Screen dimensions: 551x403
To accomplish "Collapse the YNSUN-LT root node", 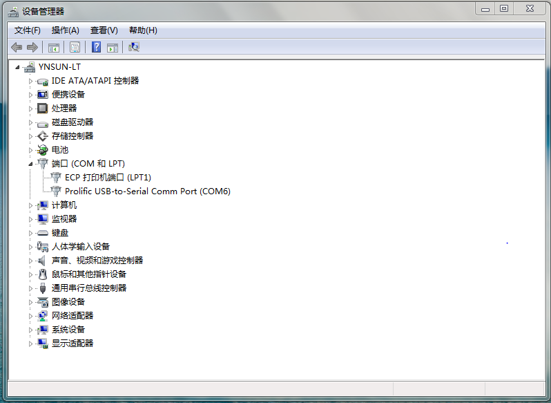I will tap(17, 67).
